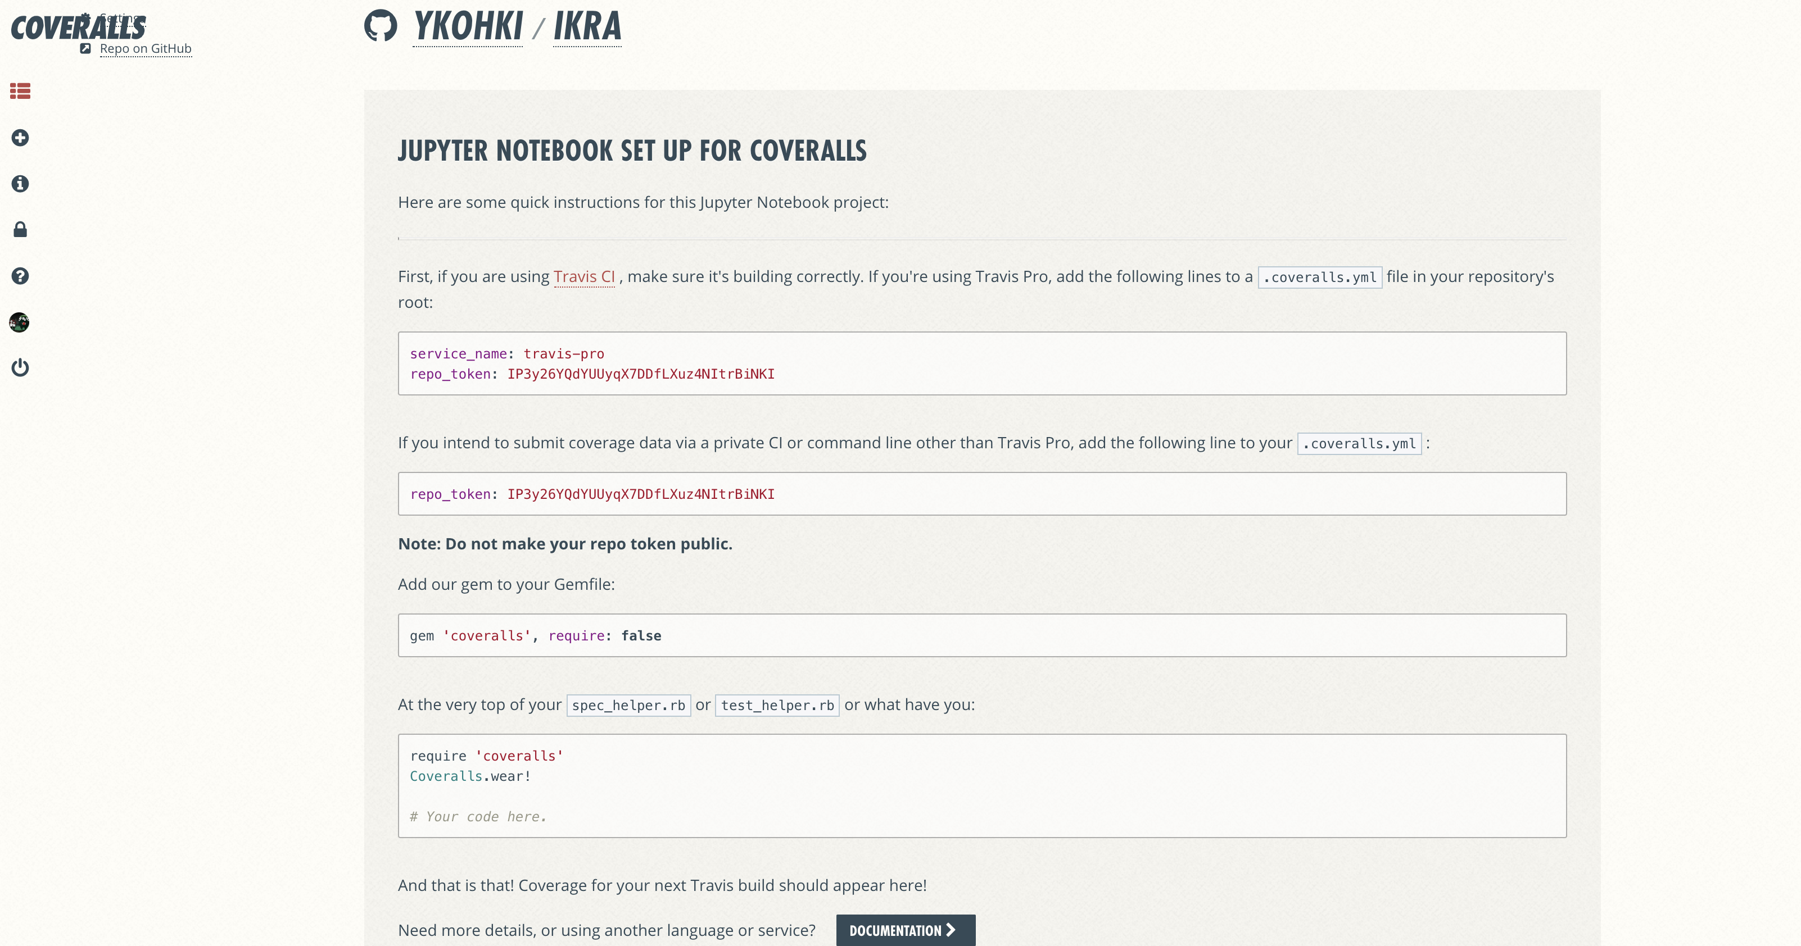This screenshot has height=946, width=1801.
Task: Open the Repo on GitHub link
Action: 146,49
